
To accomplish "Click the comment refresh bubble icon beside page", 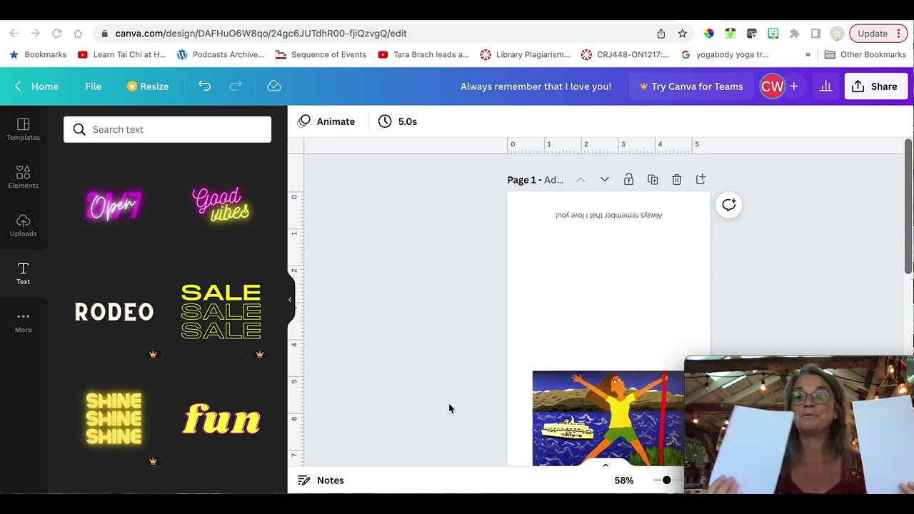I will point(729,206).
